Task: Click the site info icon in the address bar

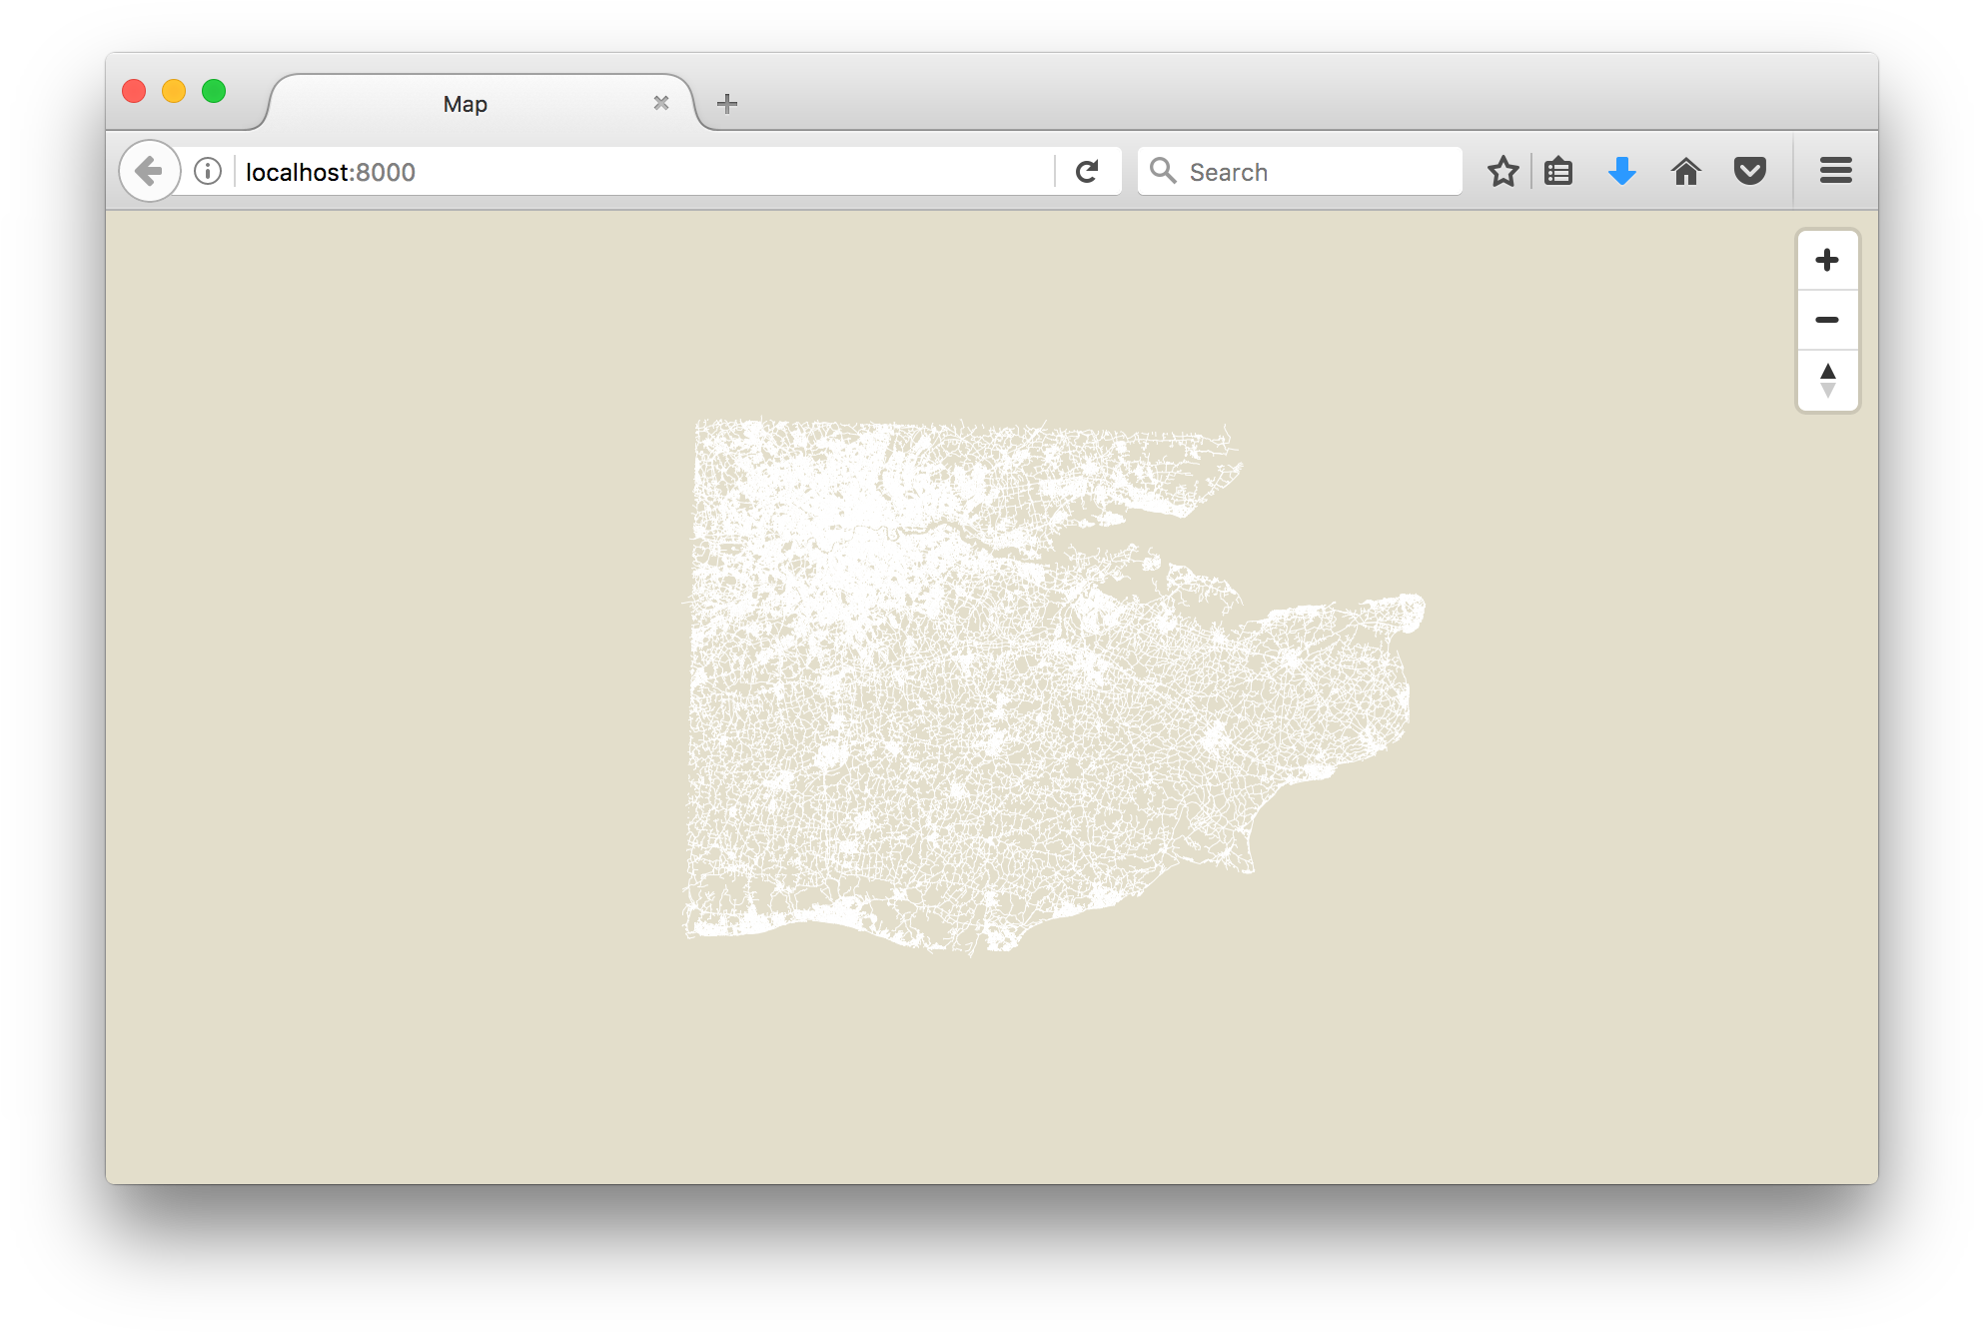Action: 207,171
